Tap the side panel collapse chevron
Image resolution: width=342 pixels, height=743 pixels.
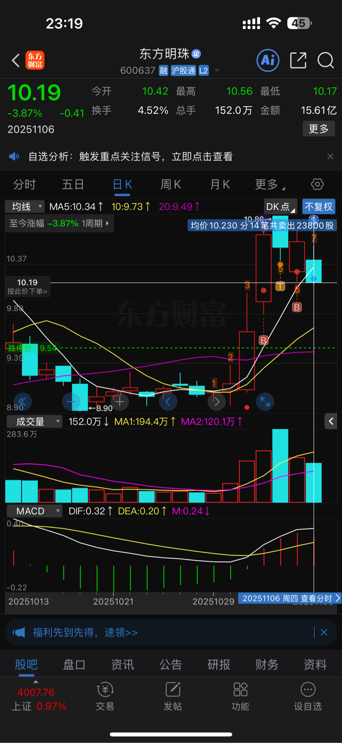coord(331,421)
